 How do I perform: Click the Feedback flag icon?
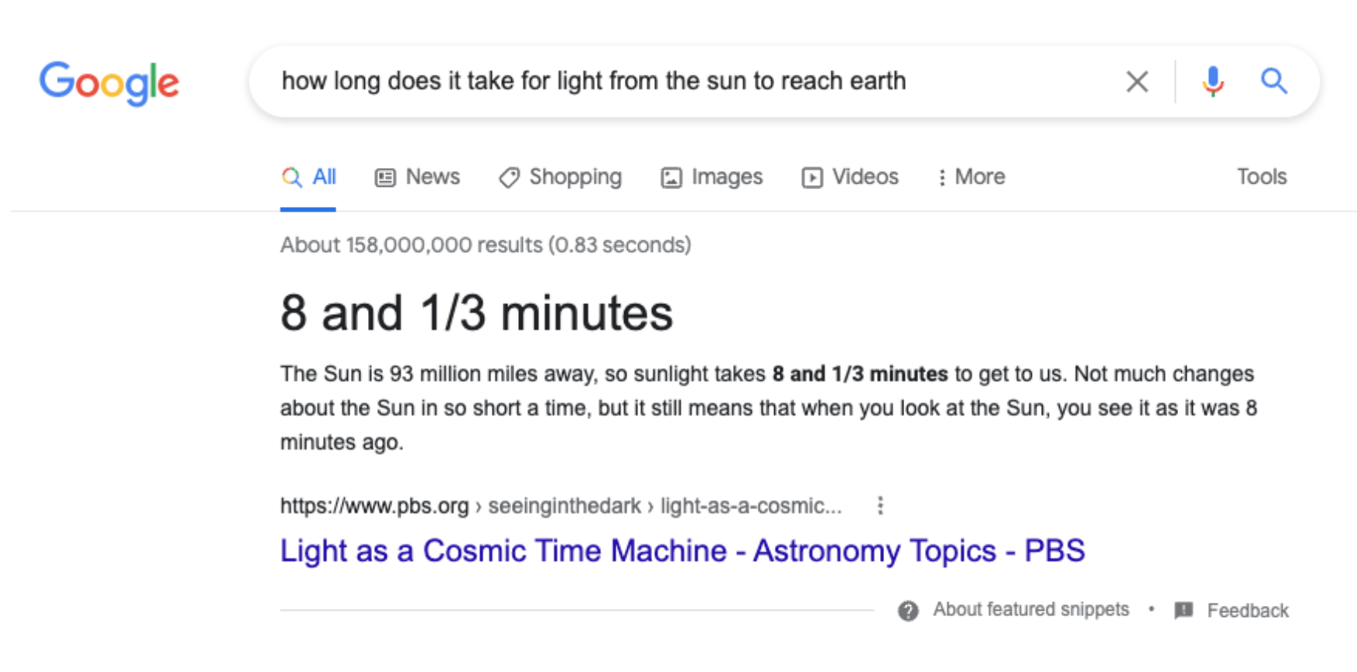point(1183,610)
